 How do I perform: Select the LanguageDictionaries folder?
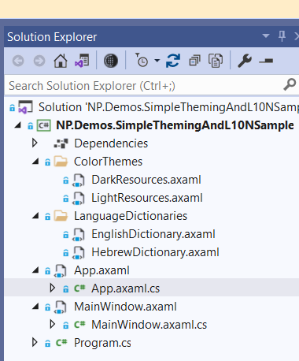pyautogui.click(x=131, y=216)
